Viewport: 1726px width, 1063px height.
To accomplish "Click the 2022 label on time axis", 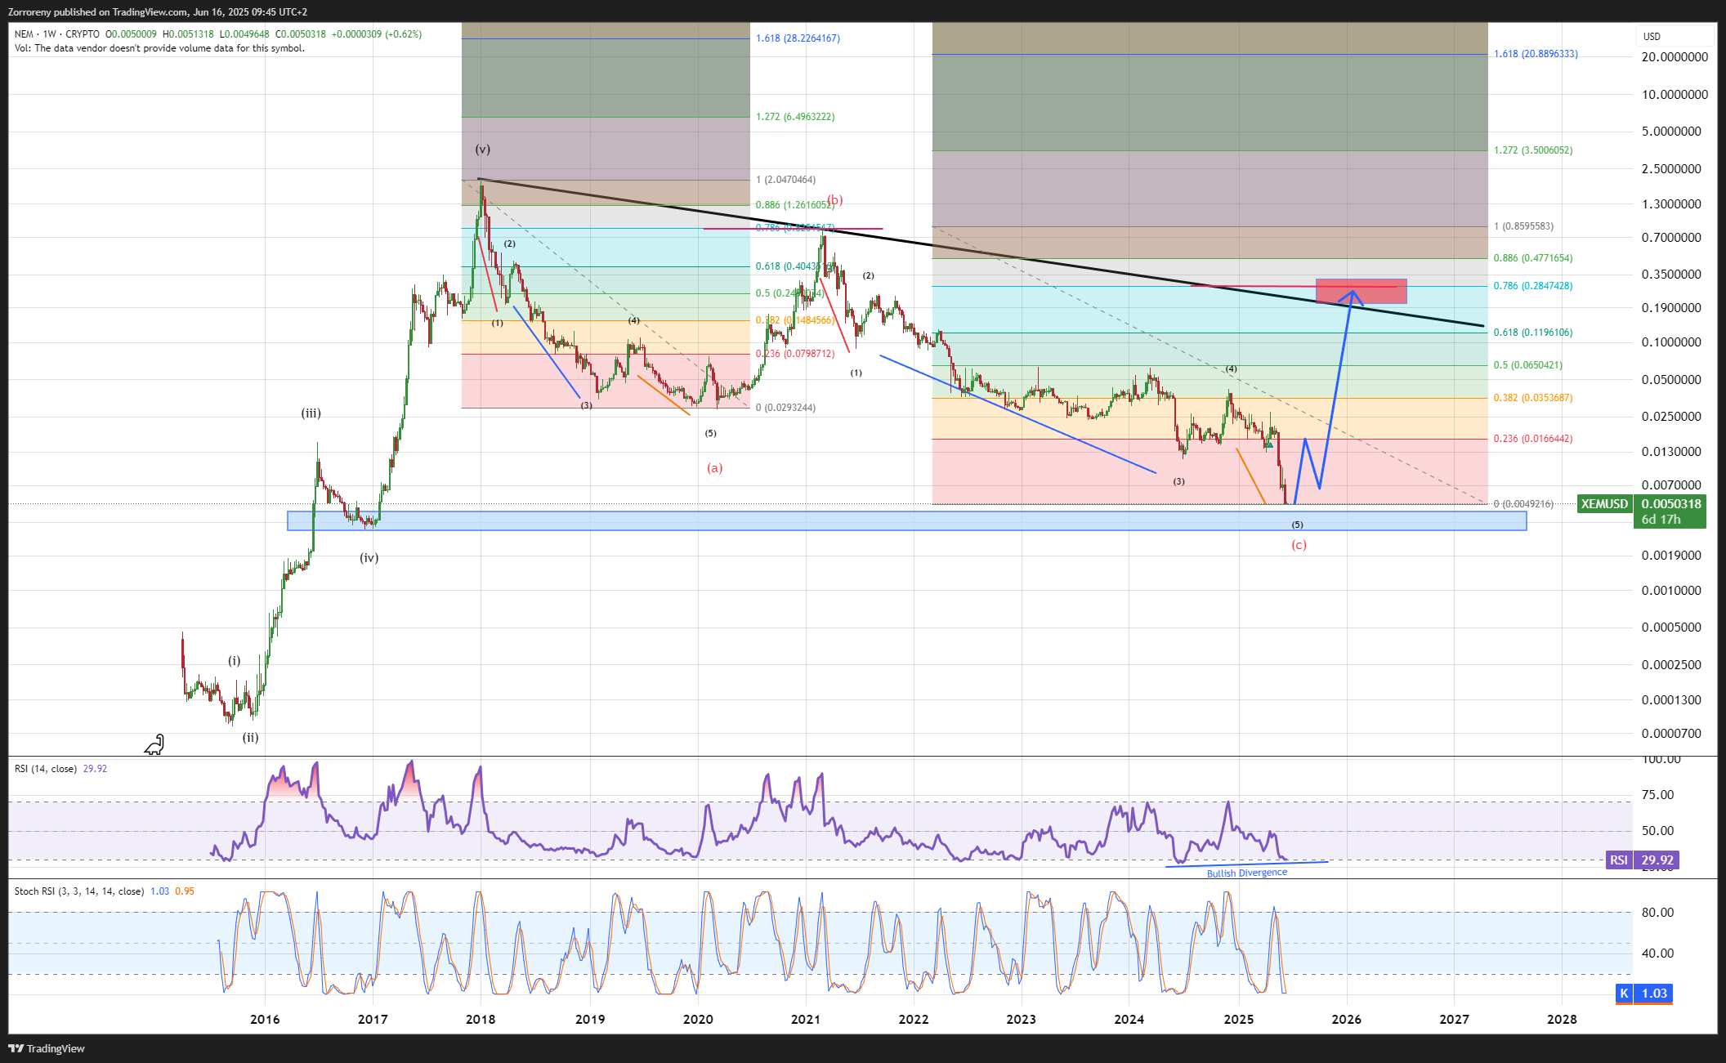I will coord(914,1019).
